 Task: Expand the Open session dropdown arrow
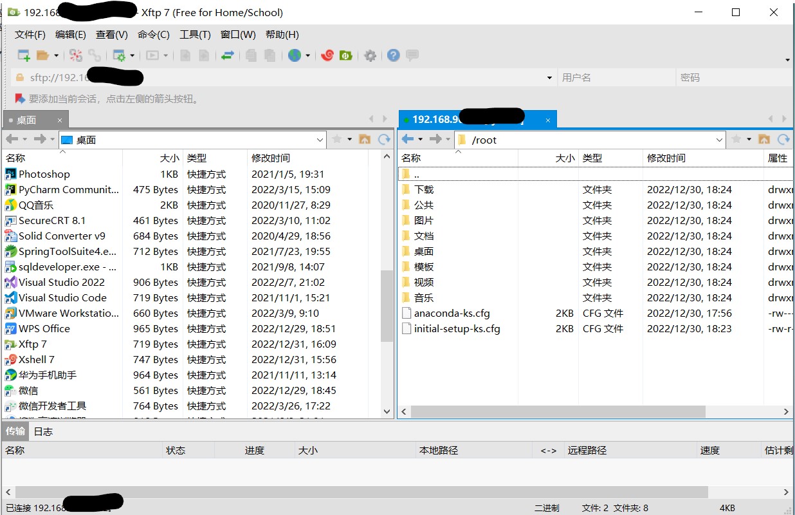[56, 55]
